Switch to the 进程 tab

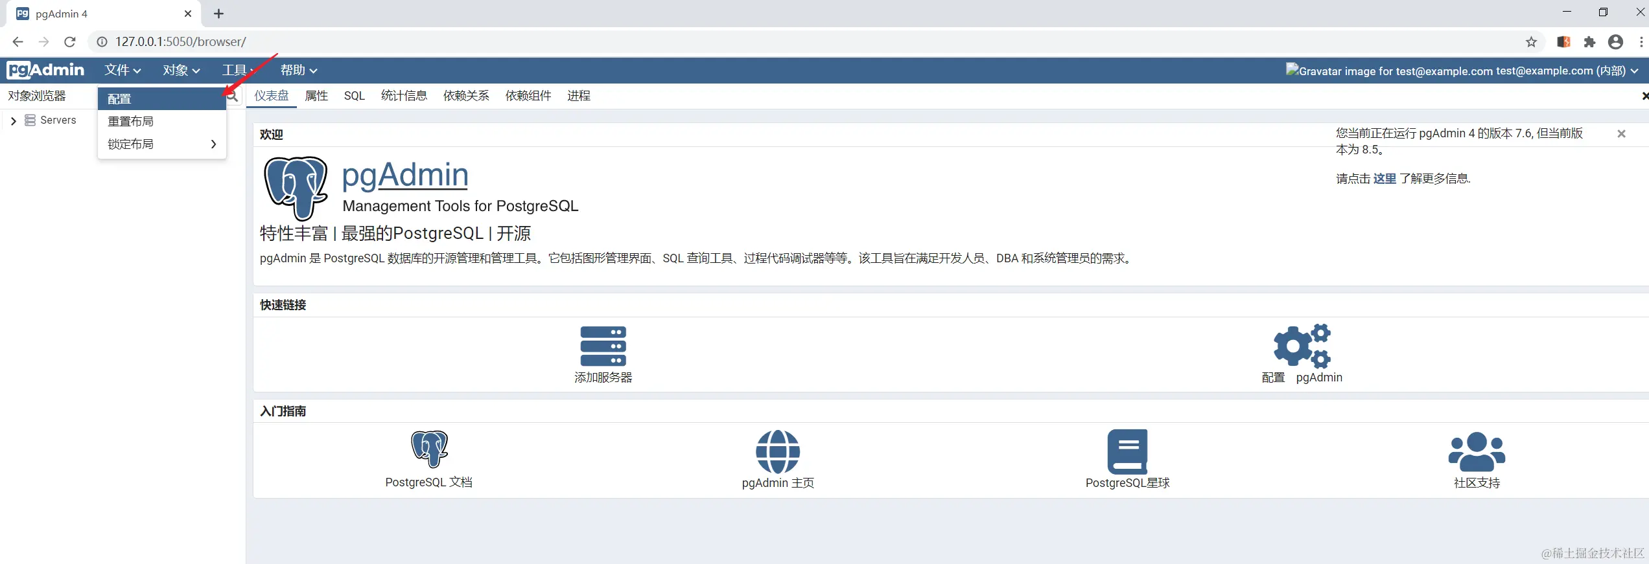[579, 96]
